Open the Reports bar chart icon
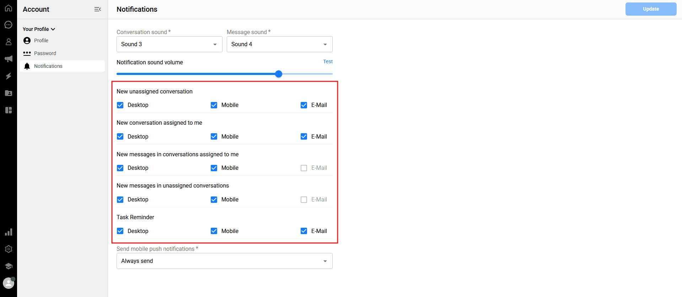The width and height of the screenshot is (682, 297). click(9, 232)
